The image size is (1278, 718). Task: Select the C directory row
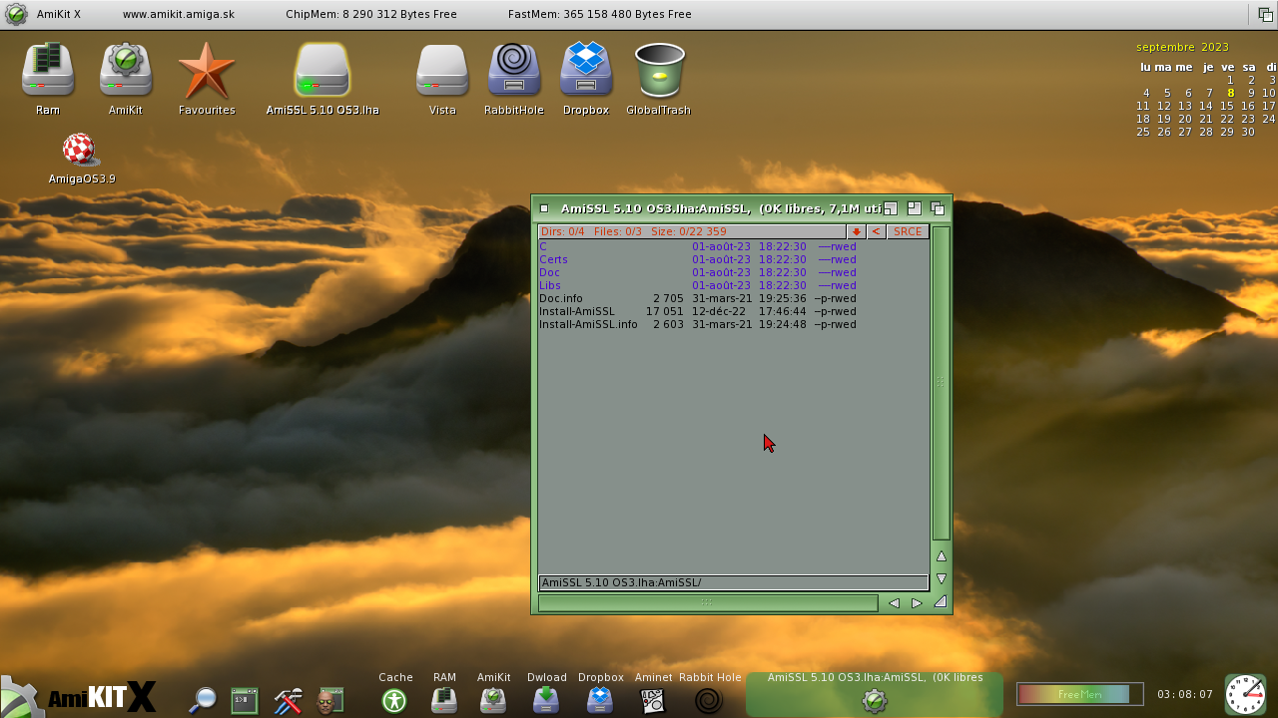[x=734, y=246]
